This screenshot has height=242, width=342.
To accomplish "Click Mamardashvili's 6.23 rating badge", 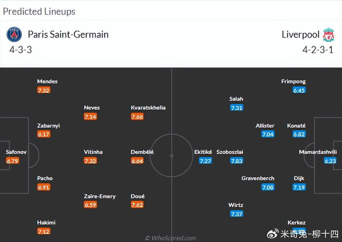I will click(330, 161).
